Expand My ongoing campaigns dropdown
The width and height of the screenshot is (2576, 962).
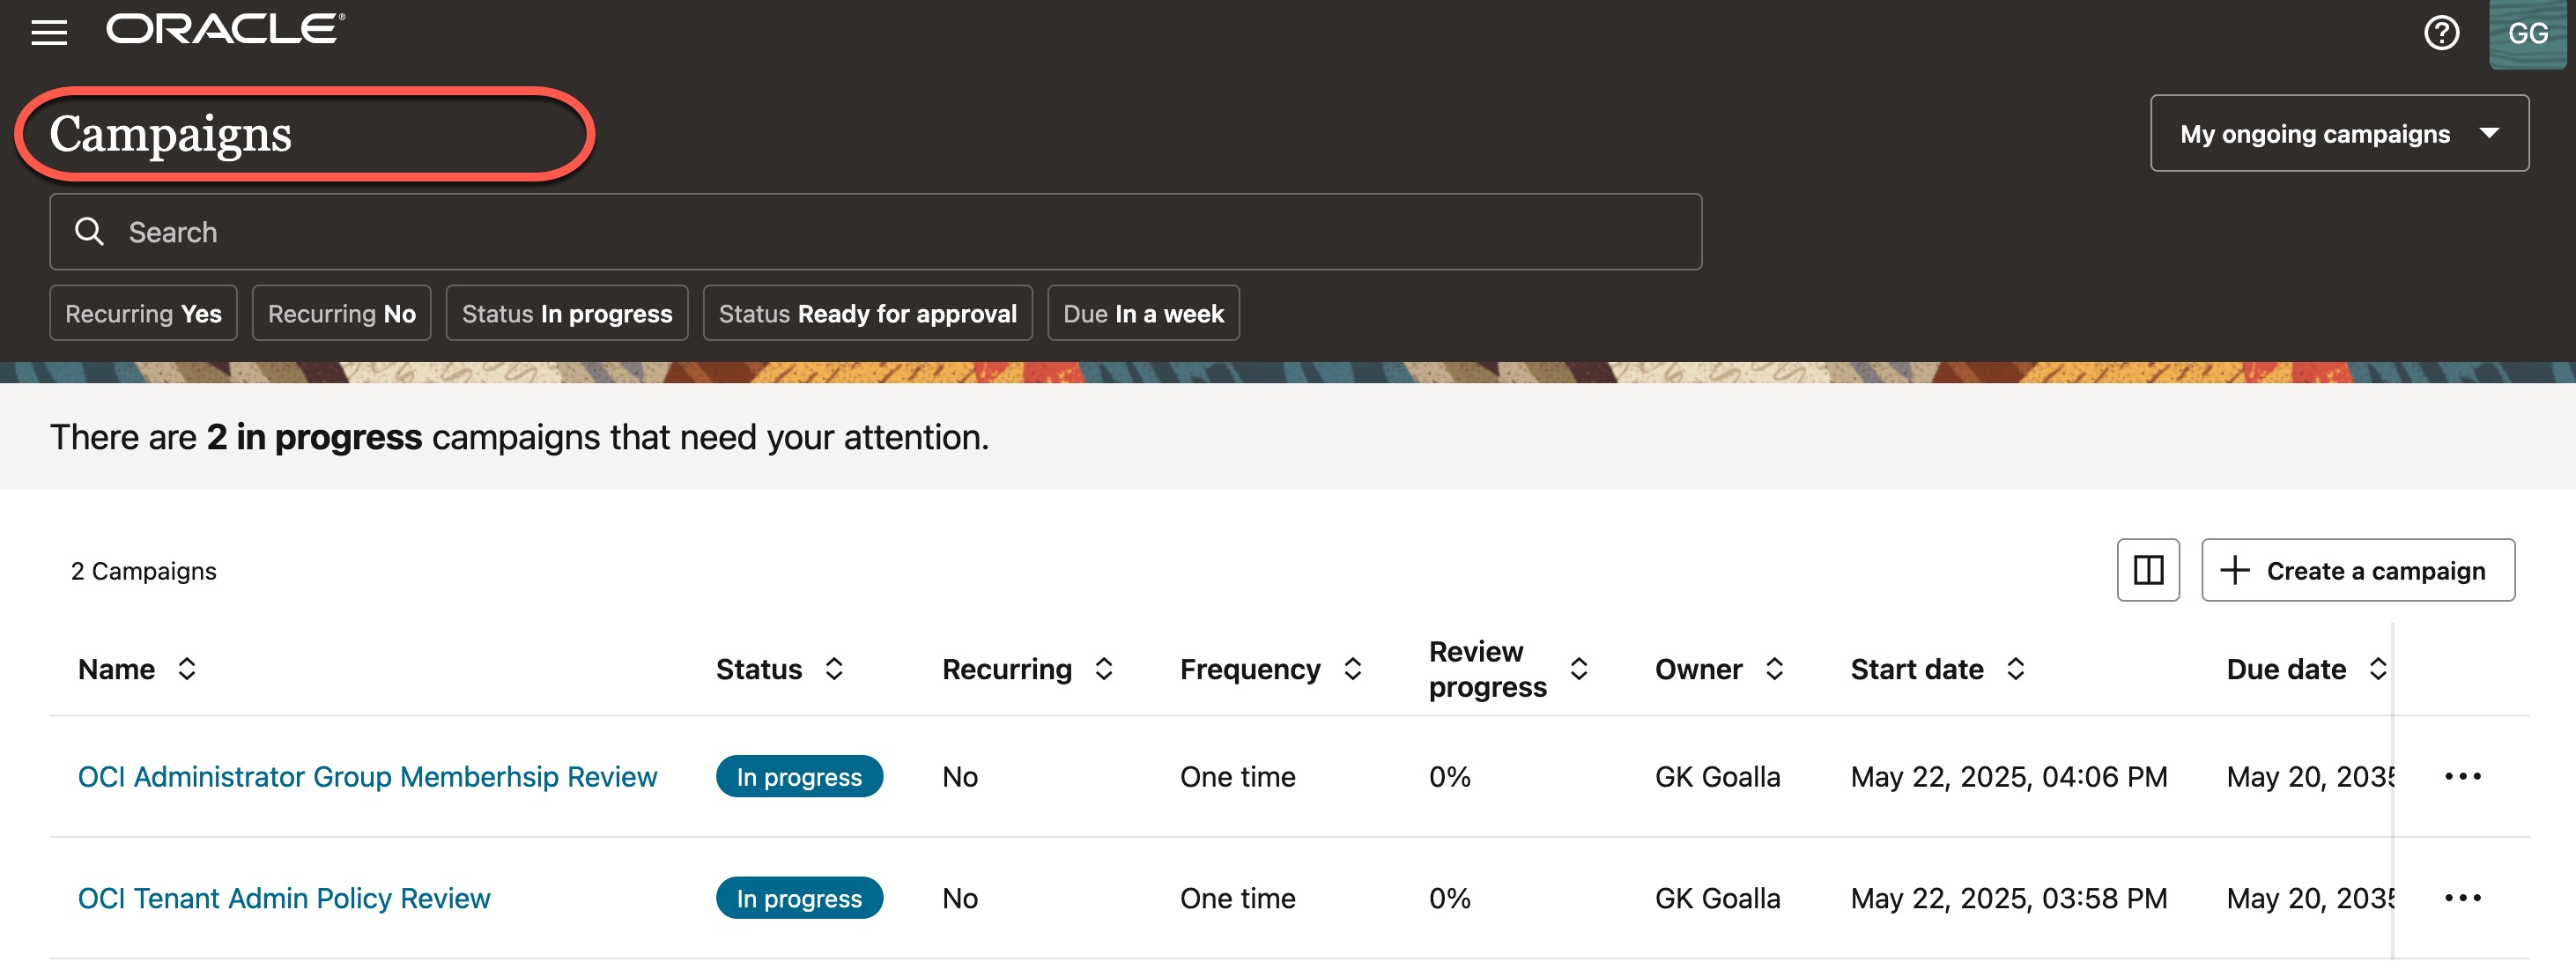pos(2339,133)
